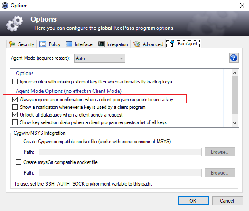The image size is (249, 211).
Task: Click Browse for the Cygwin socket path
Action: pos(220,152)
